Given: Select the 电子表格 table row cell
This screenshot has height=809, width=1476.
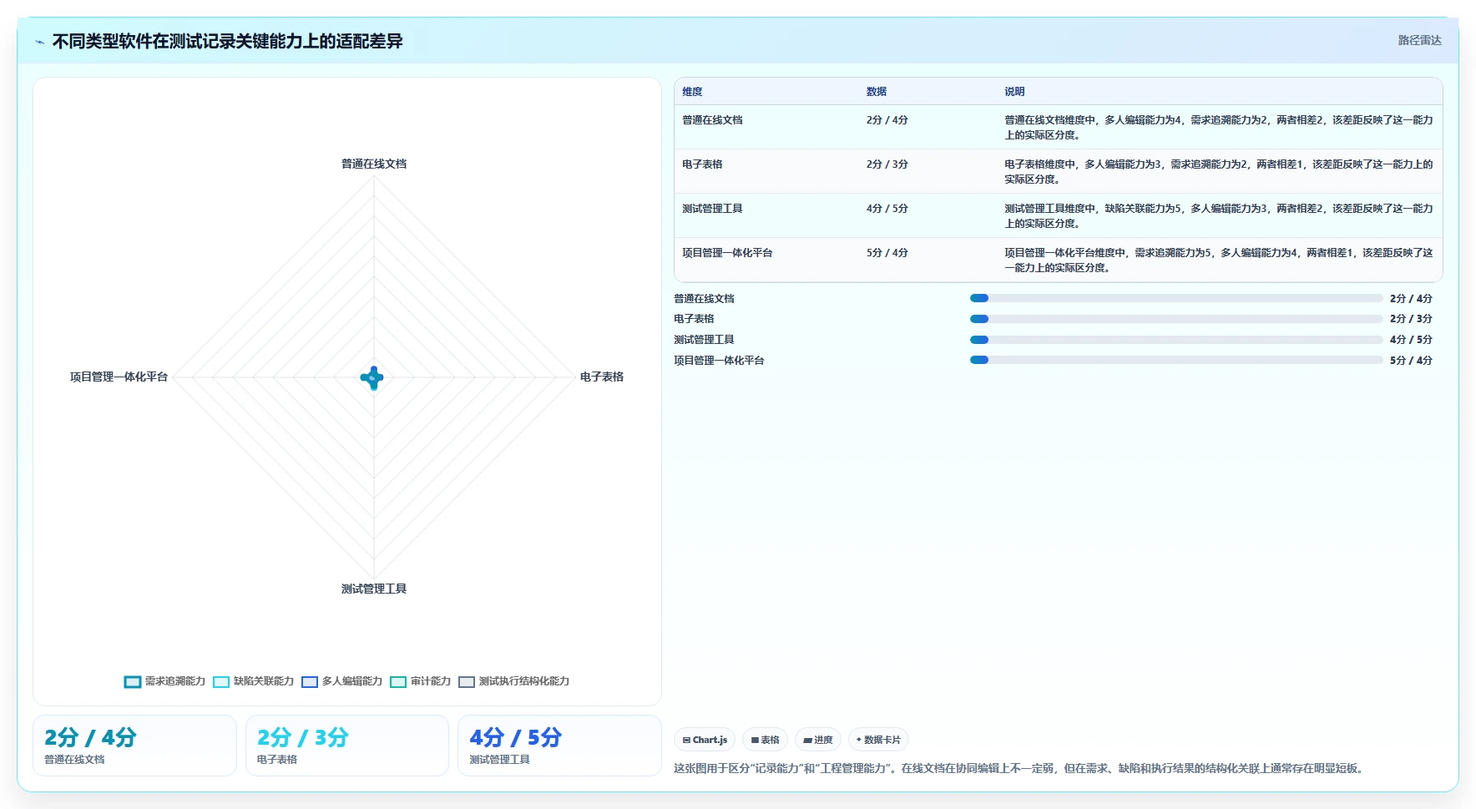Looking at the screenshot, I should point(702,164).
